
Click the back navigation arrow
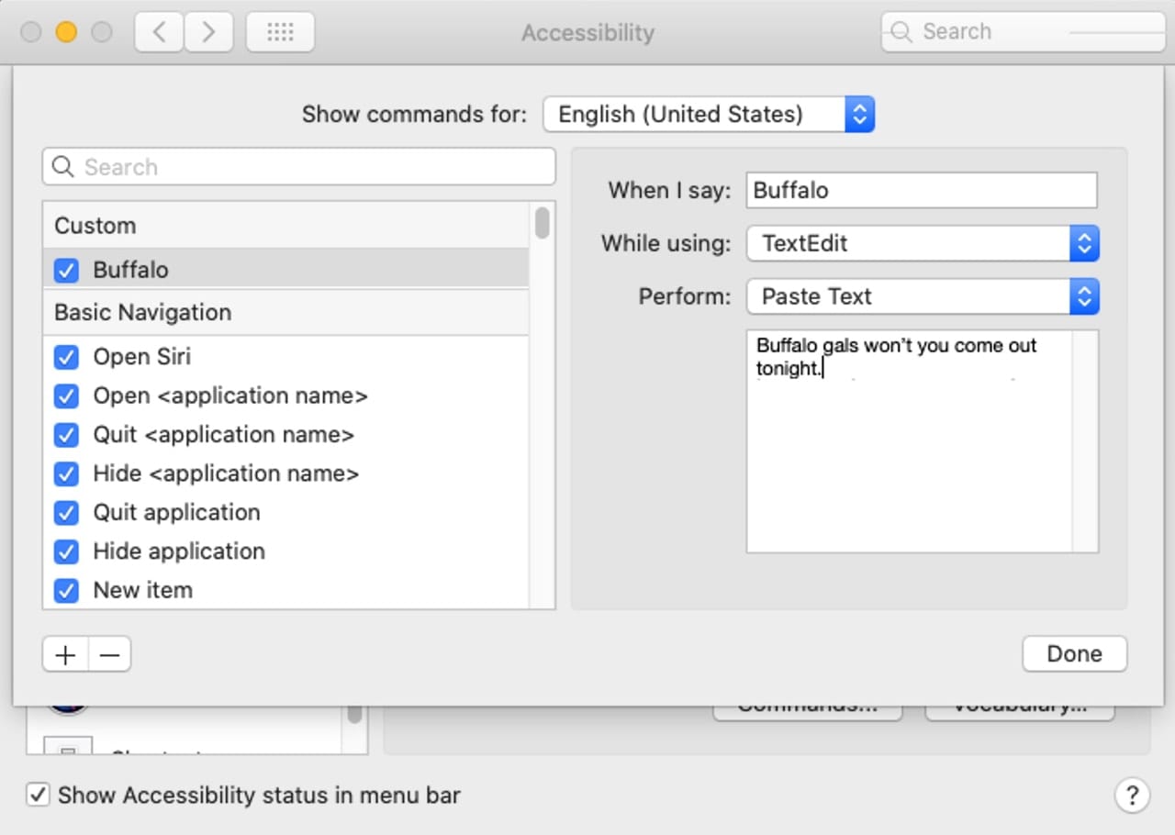tap(159, 32)
